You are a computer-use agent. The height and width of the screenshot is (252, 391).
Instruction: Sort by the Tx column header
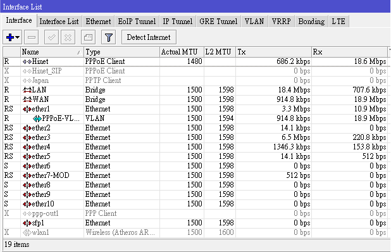click(273, 52)
